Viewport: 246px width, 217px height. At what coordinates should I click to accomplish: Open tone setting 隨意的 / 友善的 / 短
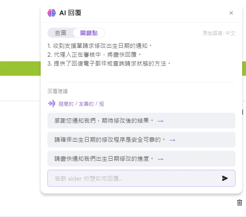(81, 104)
